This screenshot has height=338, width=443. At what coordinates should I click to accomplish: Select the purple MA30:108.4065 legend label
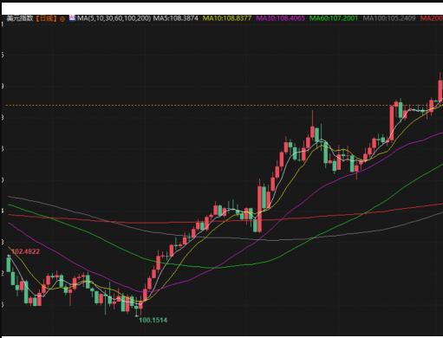[280, 18]
